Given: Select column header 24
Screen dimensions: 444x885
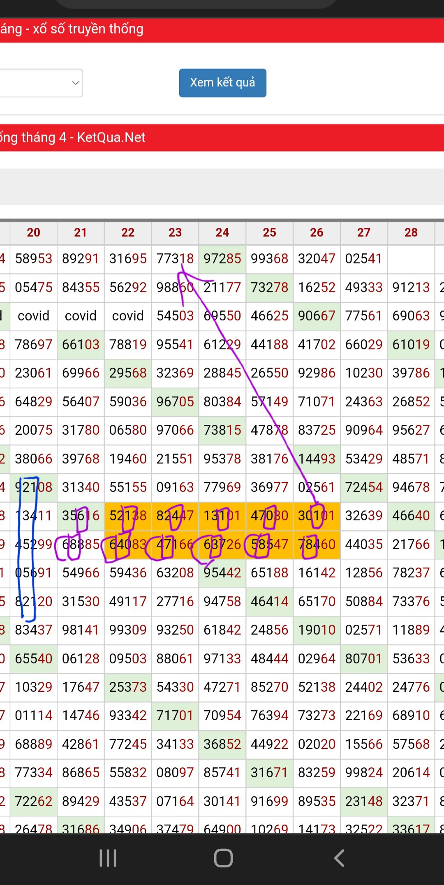Looking at the screenshot, I should coord(222,232).
